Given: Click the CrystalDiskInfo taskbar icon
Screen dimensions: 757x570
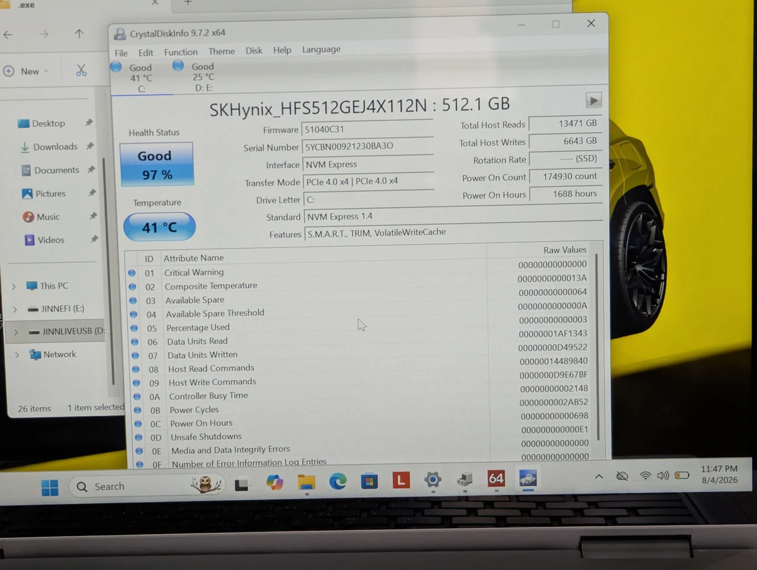Looking at the screenshot, I should (x=528, y=478).
